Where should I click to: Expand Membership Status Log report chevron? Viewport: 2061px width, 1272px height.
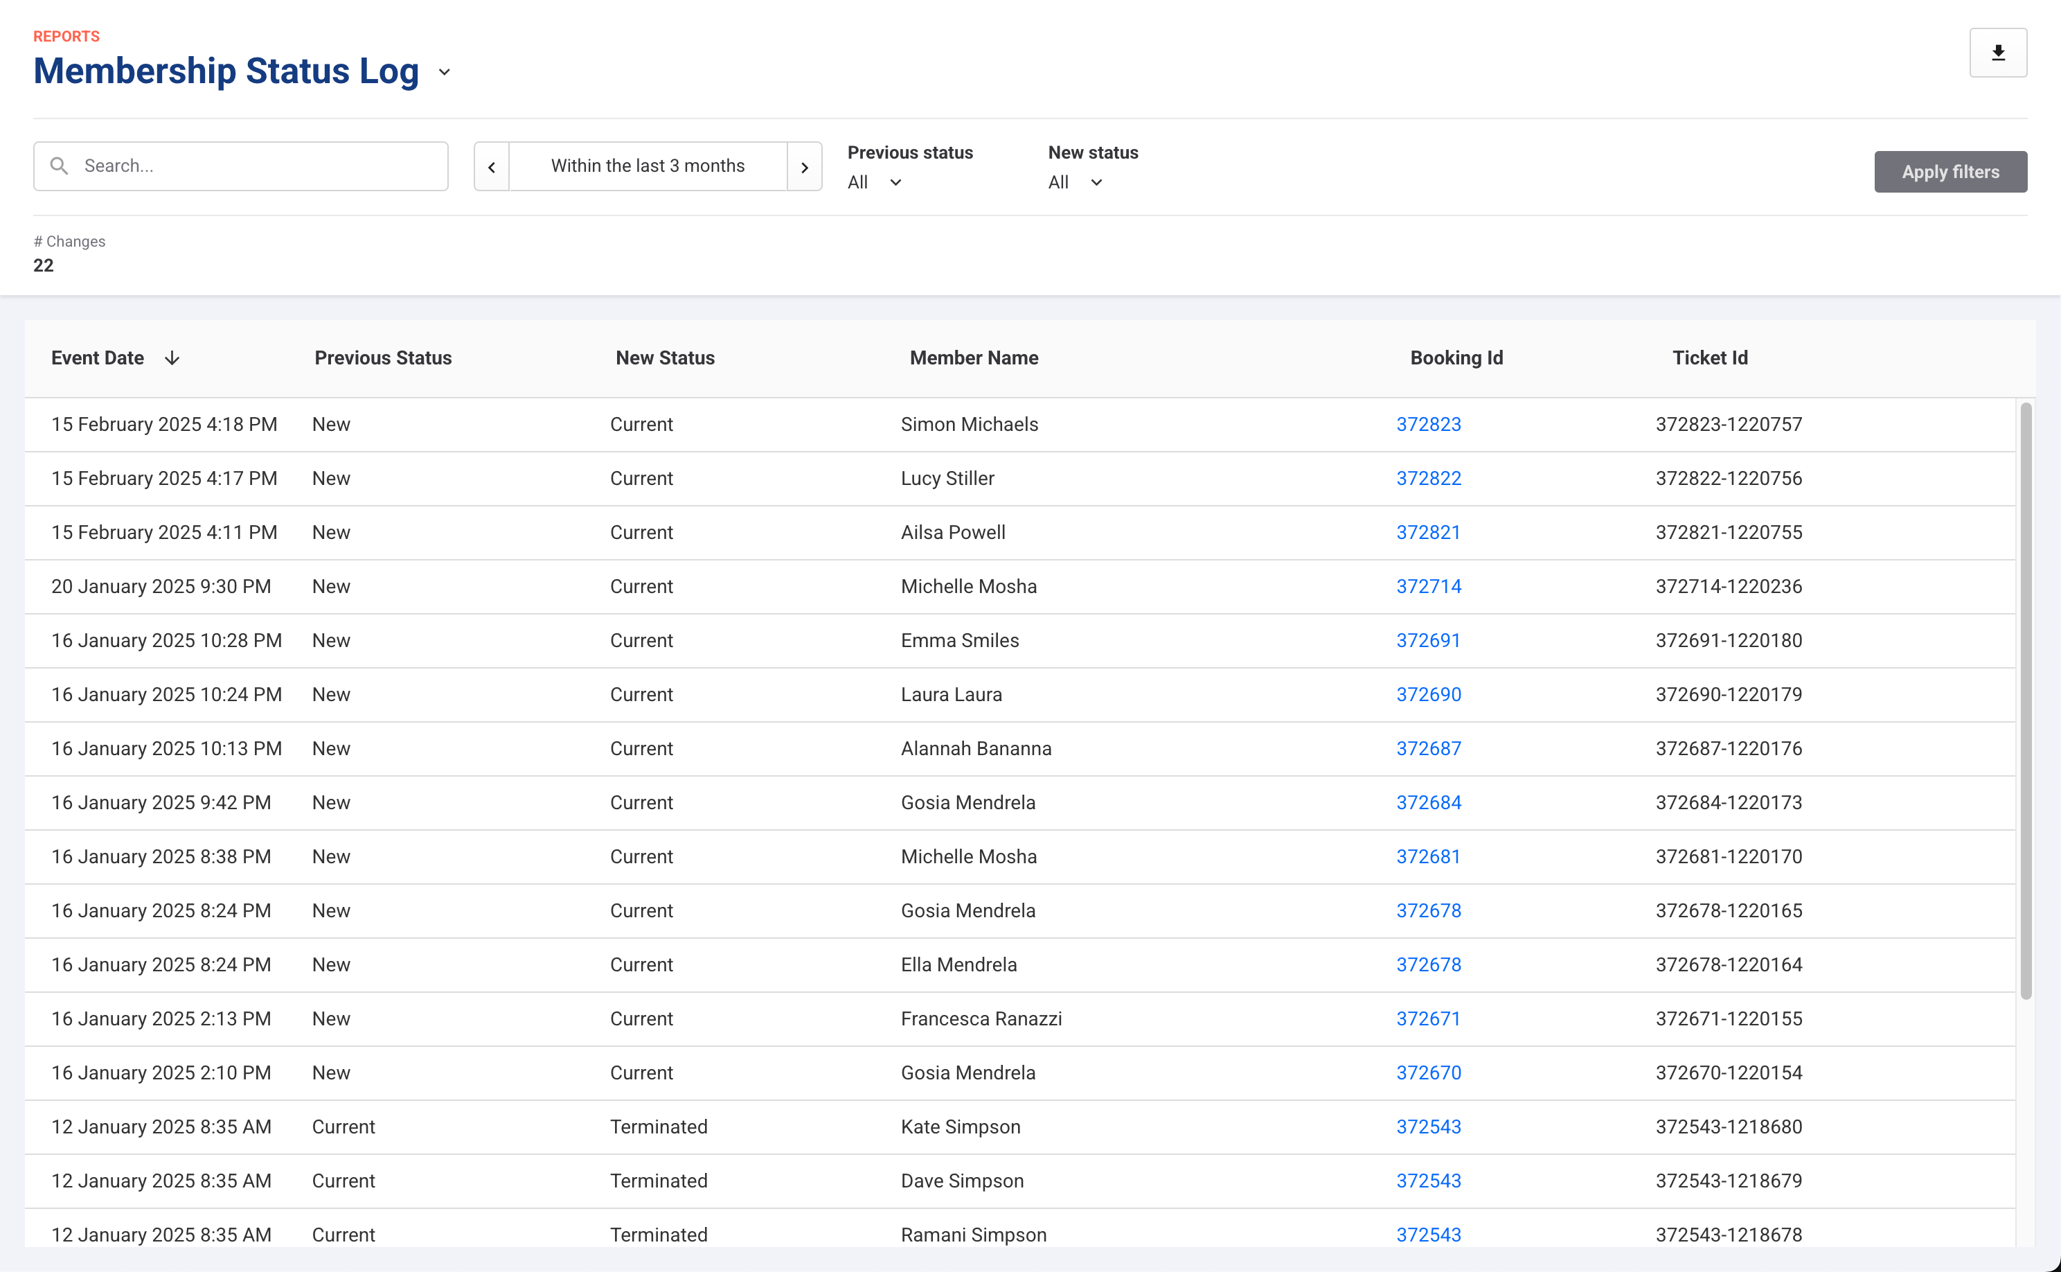[445, 72]
